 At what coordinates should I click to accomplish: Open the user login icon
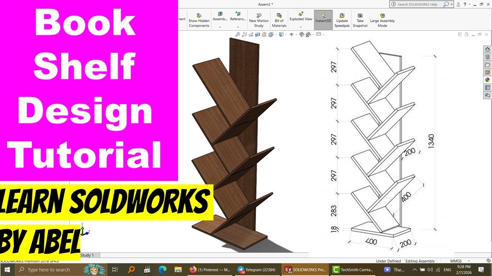pos(458,4)
